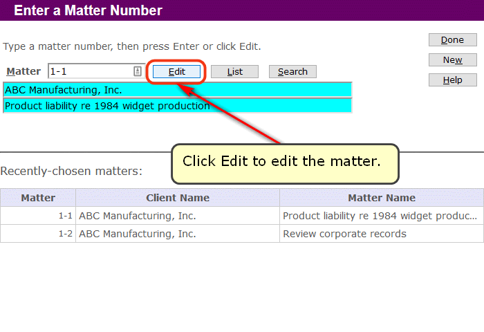Open the Review corporate records matter
This screenshot has width=484, height=332.
click(344, 234)
